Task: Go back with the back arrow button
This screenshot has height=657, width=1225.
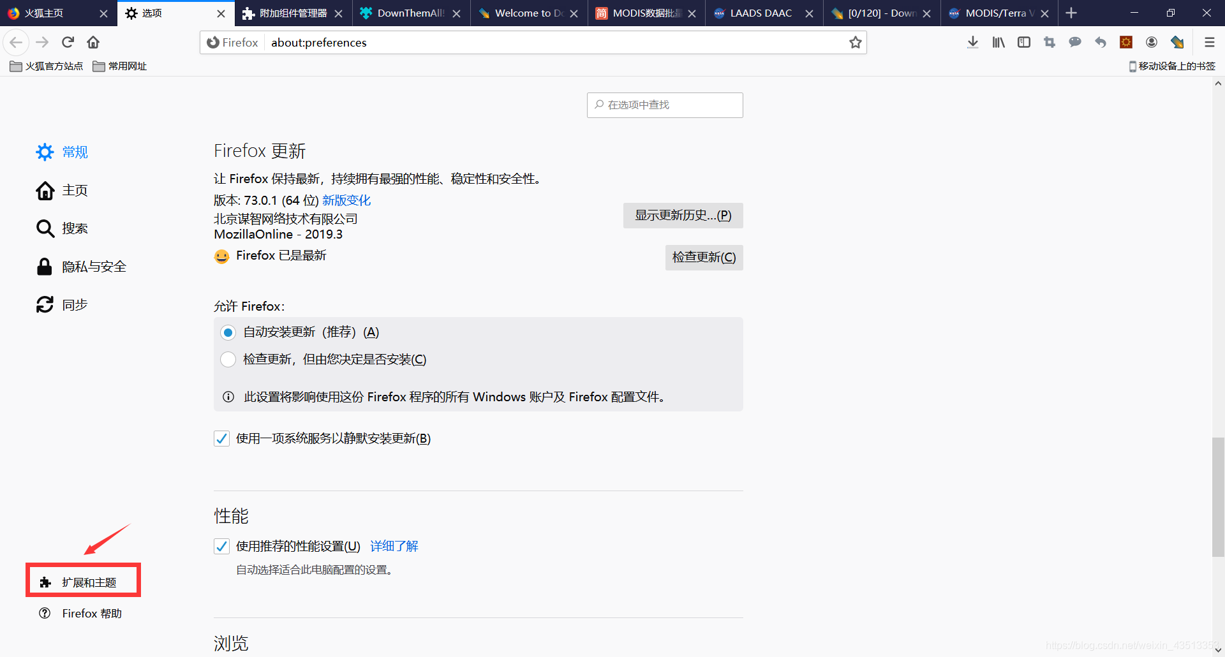Action: coord(16,42)
